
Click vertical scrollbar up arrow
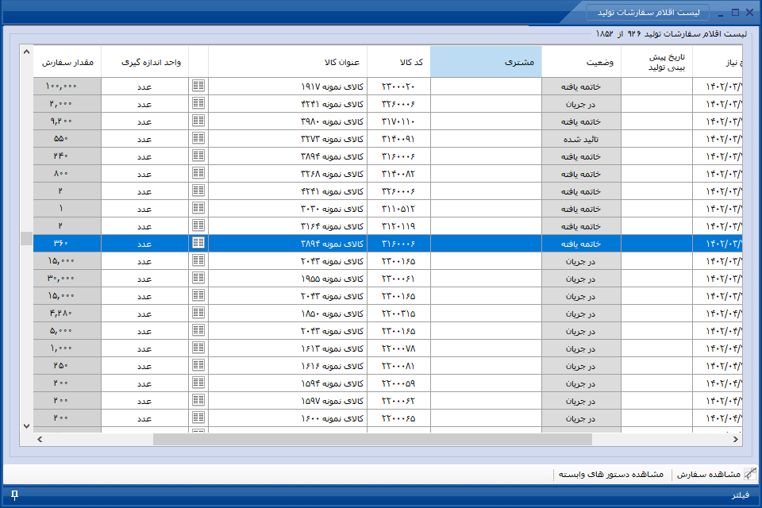pos(26,52)
